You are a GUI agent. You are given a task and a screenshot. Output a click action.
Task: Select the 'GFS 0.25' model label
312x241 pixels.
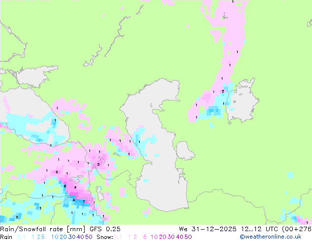tap(105, 229)
